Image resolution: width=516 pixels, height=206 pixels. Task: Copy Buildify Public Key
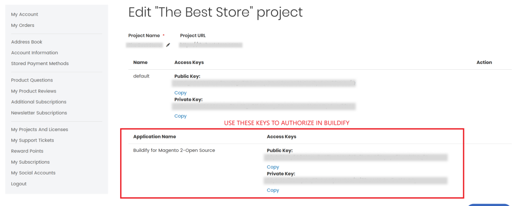(273, 167)
